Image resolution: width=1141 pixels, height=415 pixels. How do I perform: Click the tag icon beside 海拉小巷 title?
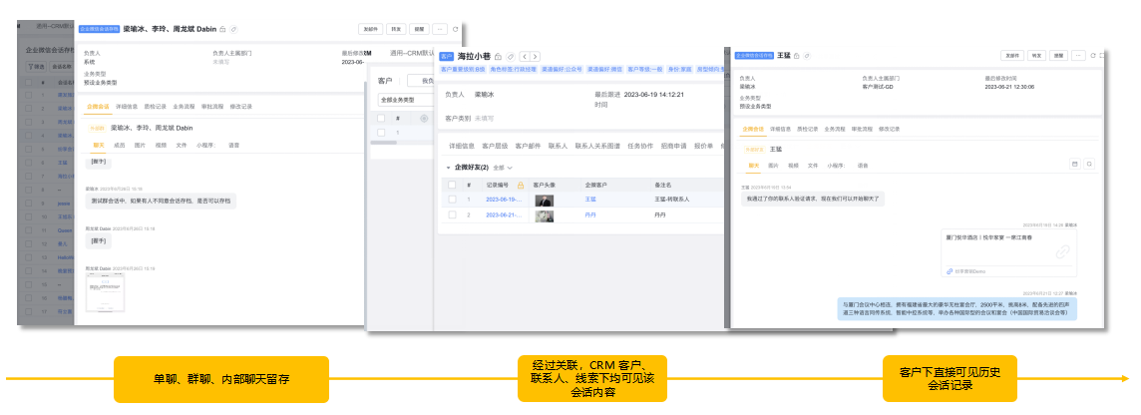(x=511, y=56)
